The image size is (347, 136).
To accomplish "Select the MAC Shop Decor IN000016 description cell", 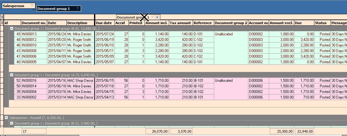I will 80,81.
